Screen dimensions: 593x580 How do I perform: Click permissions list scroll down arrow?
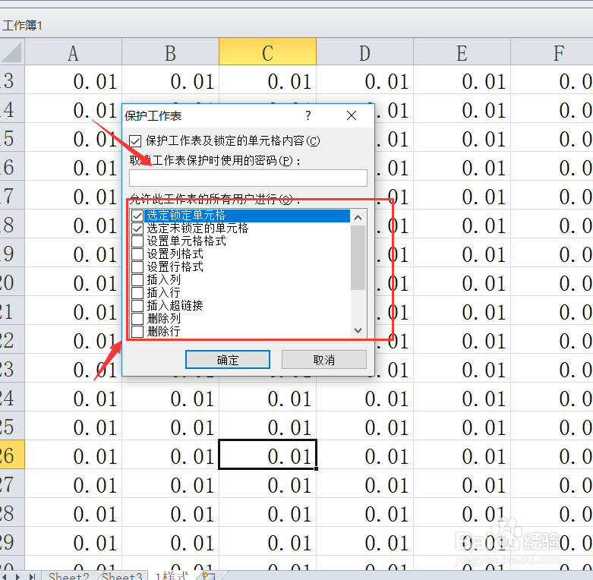pyautogui.click(x=358, y=330)
